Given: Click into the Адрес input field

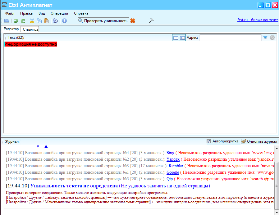Looking at the screenshot, I should 230,38.
